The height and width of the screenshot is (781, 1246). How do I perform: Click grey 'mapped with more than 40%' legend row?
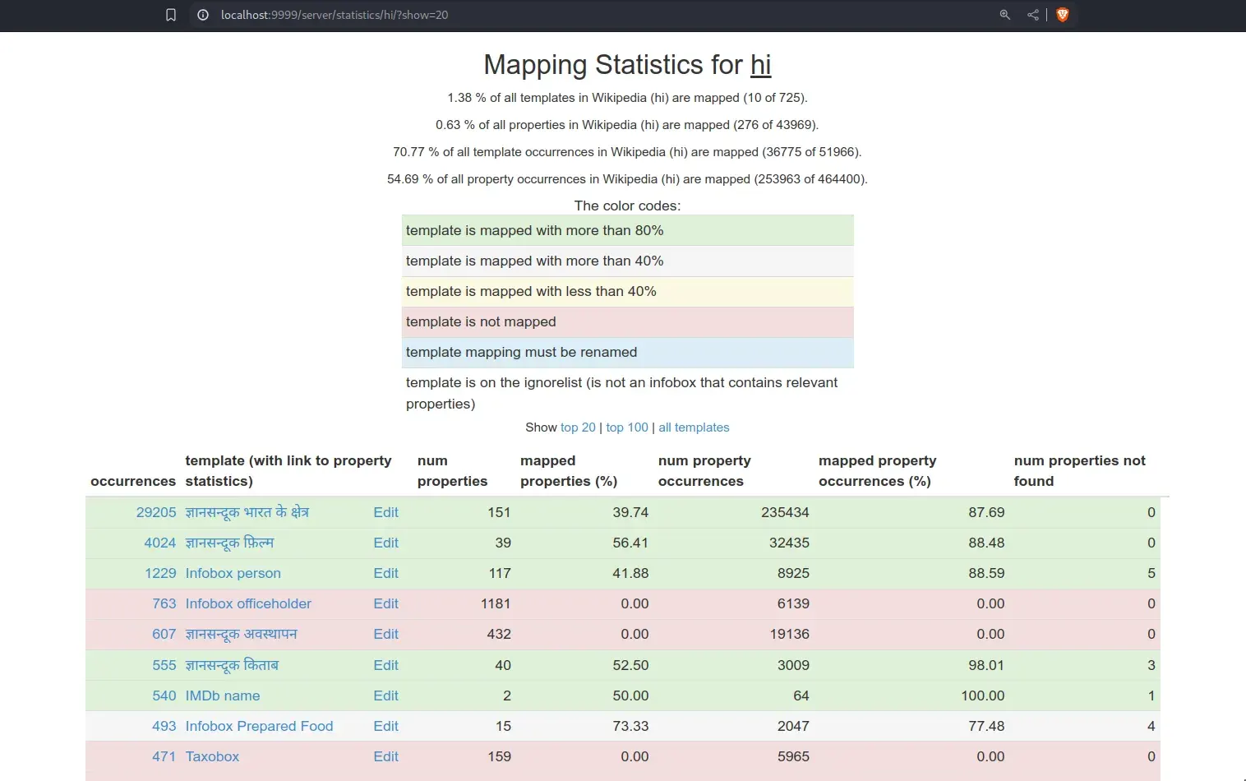coord(628,261)
